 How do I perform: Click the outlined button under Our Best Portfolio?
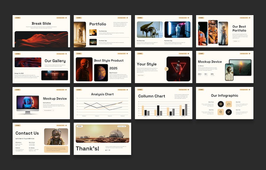[x=236, y=41]
